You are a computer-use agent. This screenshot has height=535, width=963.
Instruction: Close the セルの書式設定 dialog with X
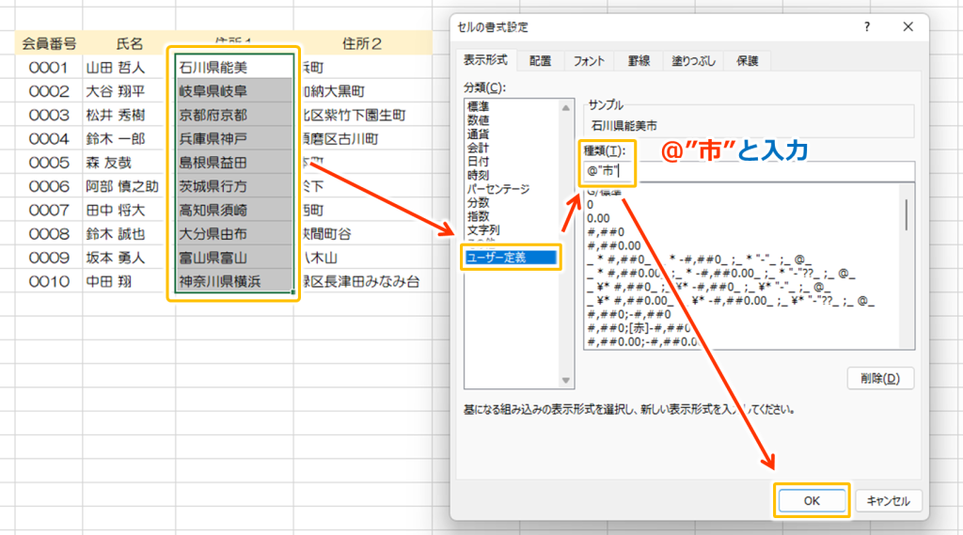[x=908, y=28]
